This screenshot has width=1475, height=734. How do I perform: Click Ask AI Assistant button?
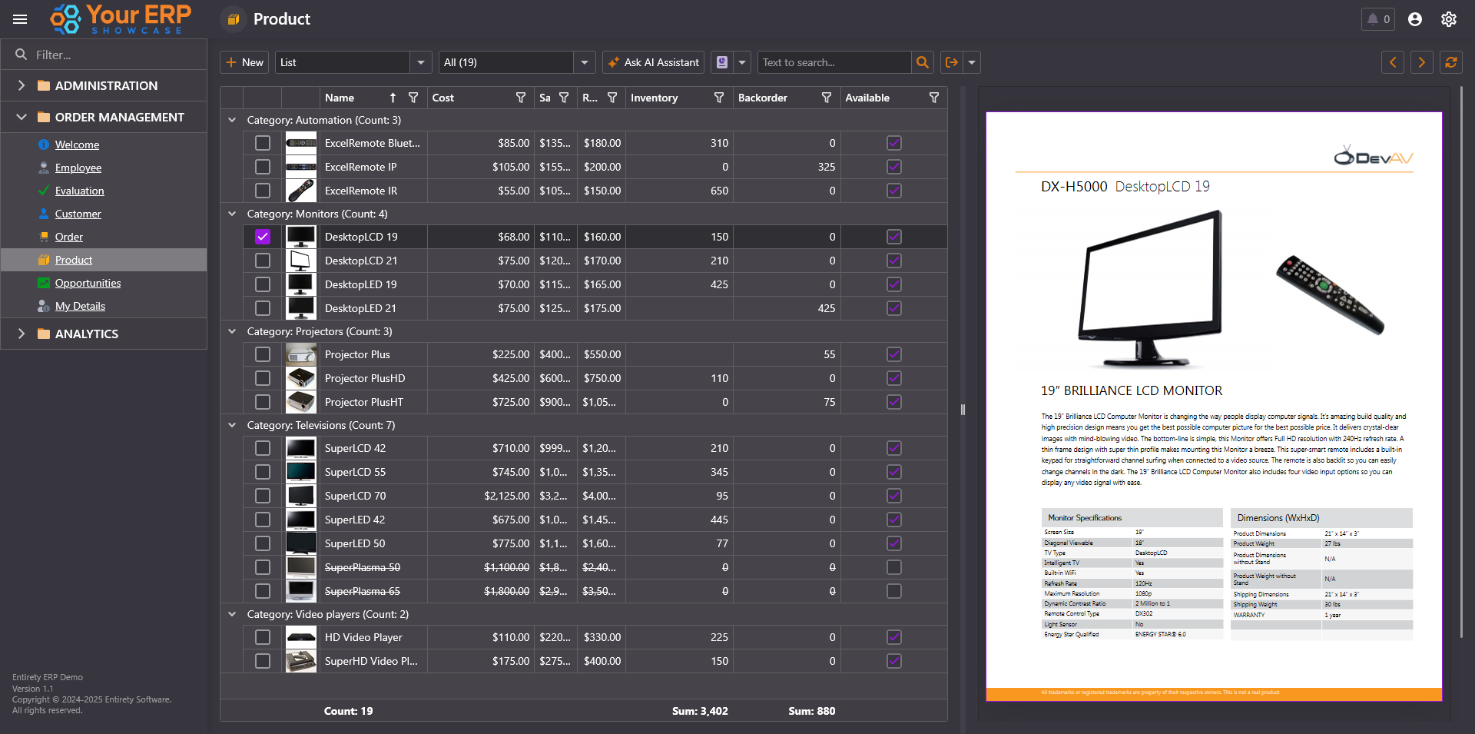[654, 62]
